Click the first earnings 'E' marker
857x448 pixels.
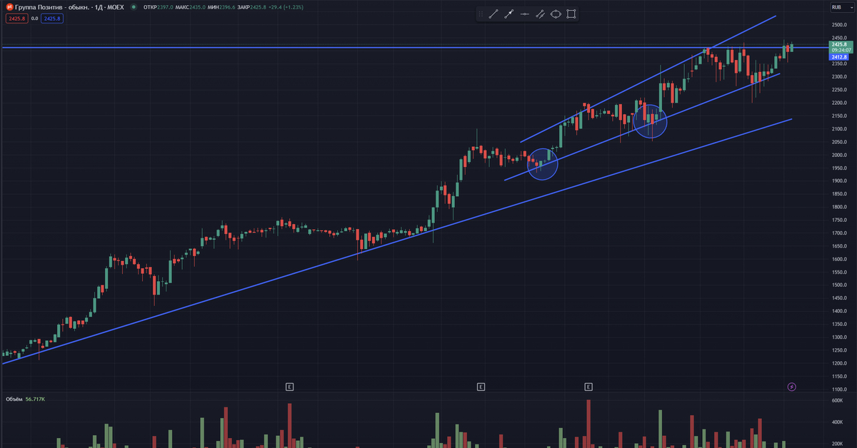[290, 387]
